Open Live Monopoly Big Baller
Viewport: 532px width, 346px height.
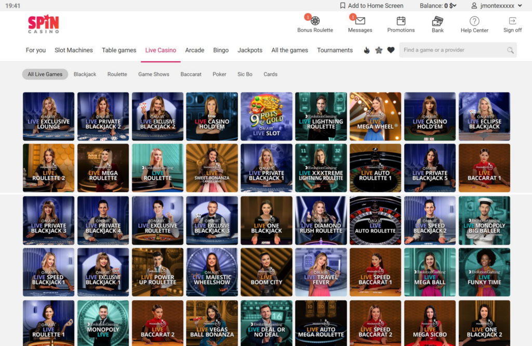(484, 220)
